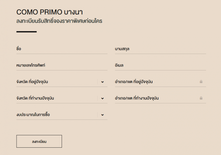Image resolution: width=221 pixels, height=155 pixels.
Task: Click the ชื่อ first name input field
Action: click(62, 49)
